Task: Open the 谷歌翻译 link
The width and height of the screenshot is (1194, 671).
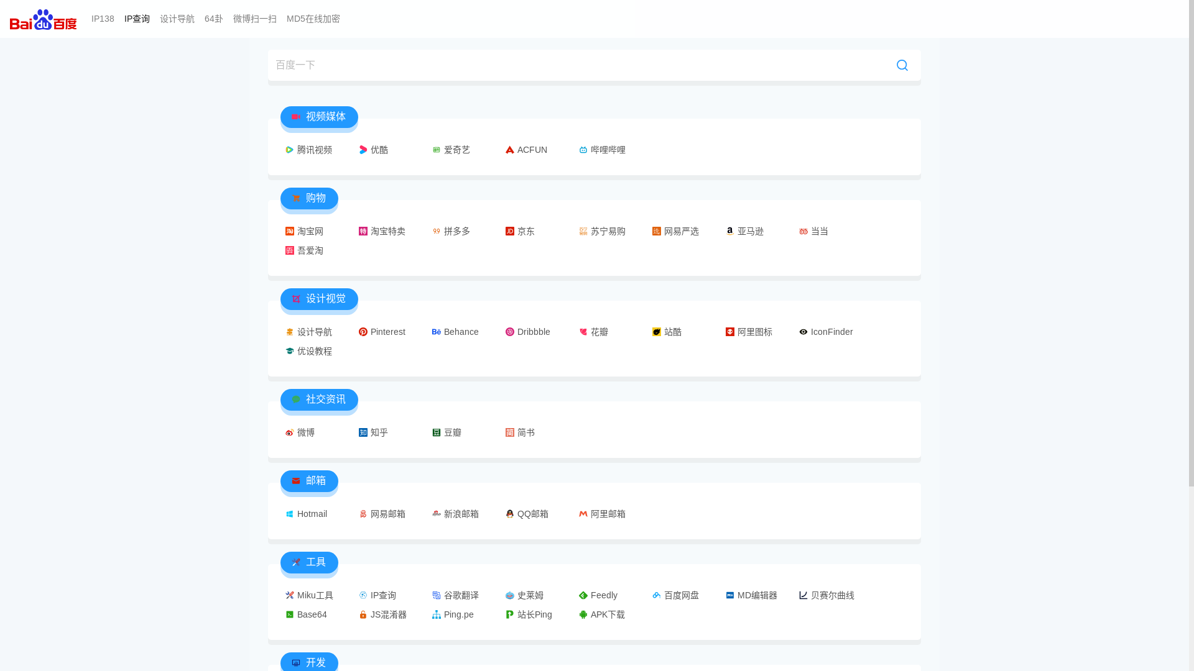Action: (455, 595)
